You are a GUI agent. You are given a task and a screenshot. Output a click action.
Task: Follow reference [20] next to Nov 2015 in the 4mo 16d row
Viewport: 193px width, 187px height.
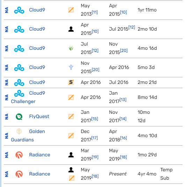[x=124, y=51]
